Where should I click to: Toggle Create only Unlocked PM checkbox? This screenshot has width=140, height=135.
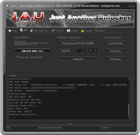point(16,57)
